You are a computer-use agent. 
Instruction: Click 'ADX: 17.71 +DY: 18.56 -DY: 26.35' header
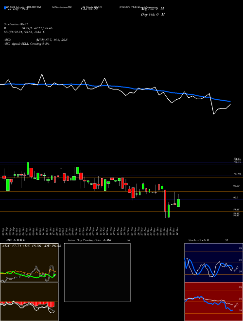(32, 246)
